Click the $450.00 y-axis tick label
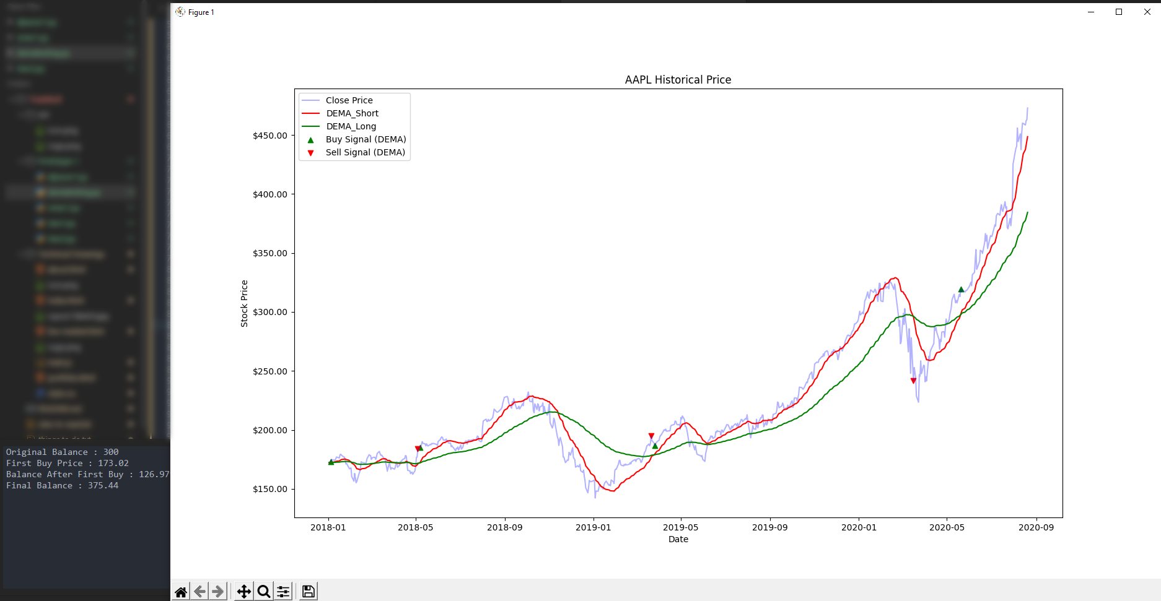 [x=270, y=136]
